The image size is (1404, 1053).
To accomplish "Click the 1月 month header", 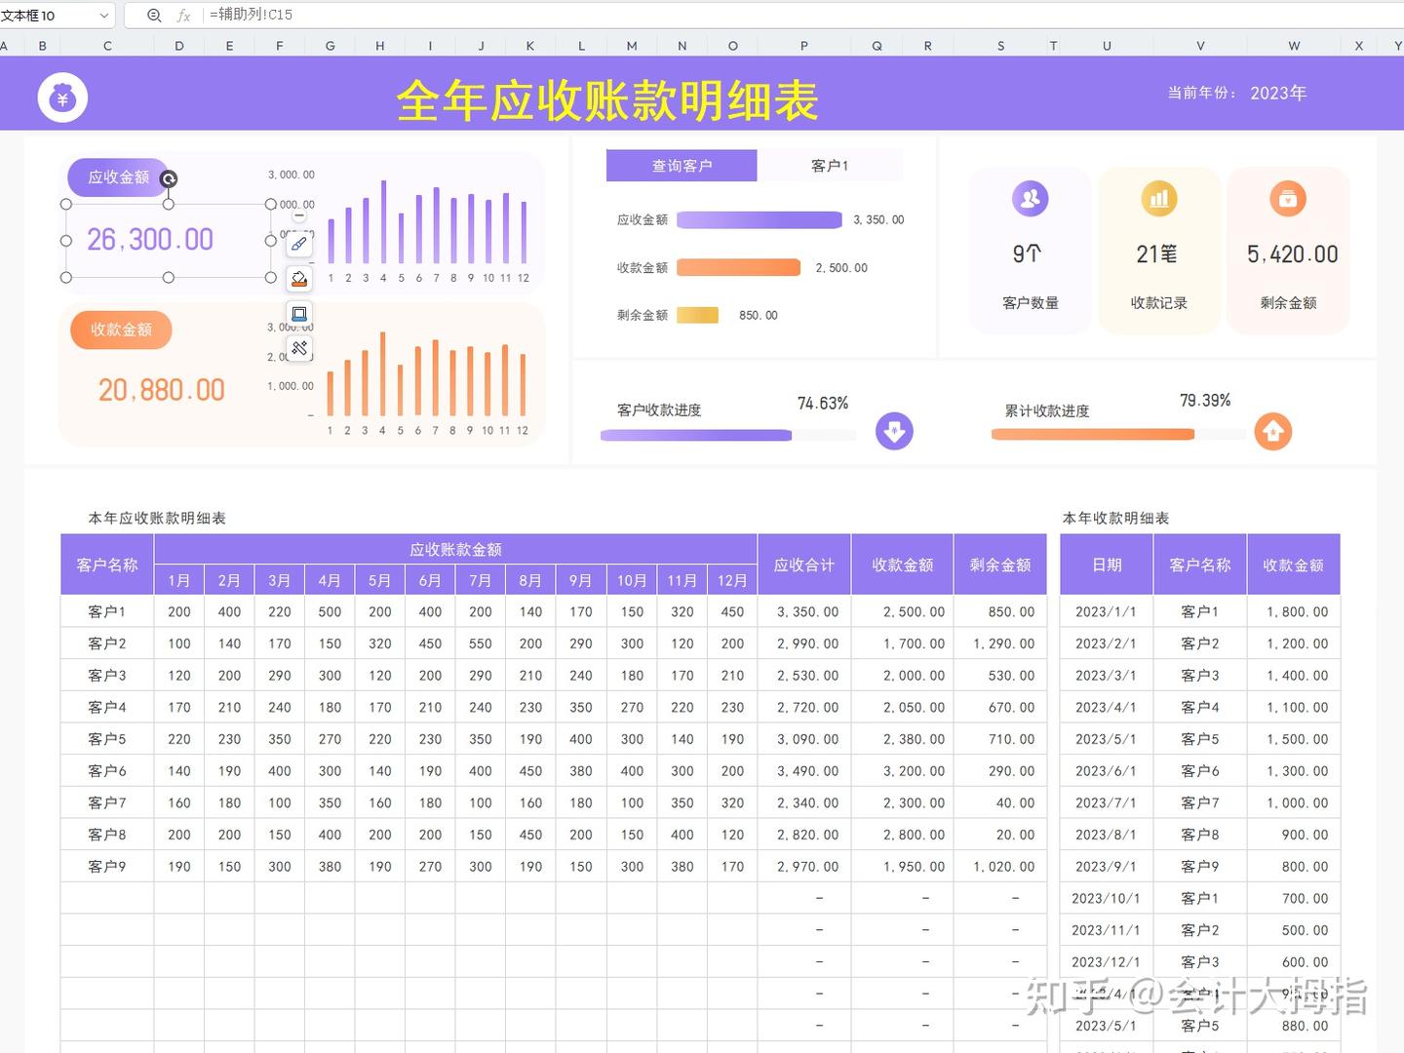I will (179, 580).
